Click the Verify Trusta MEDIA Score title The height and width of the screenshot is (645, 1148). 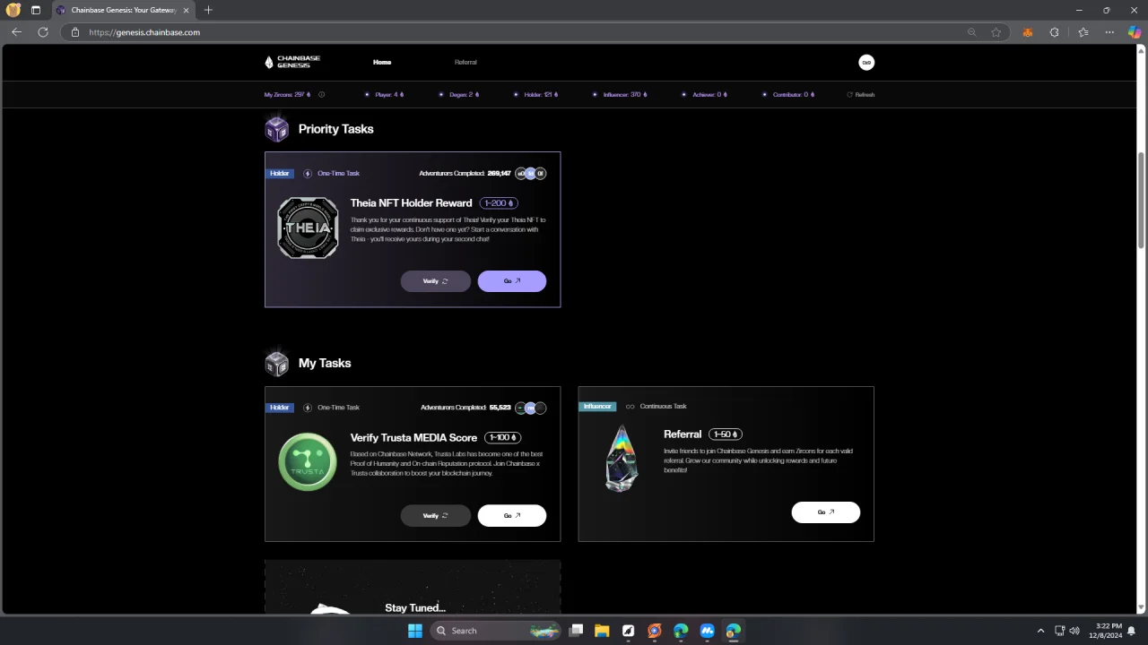pos(413,438)
